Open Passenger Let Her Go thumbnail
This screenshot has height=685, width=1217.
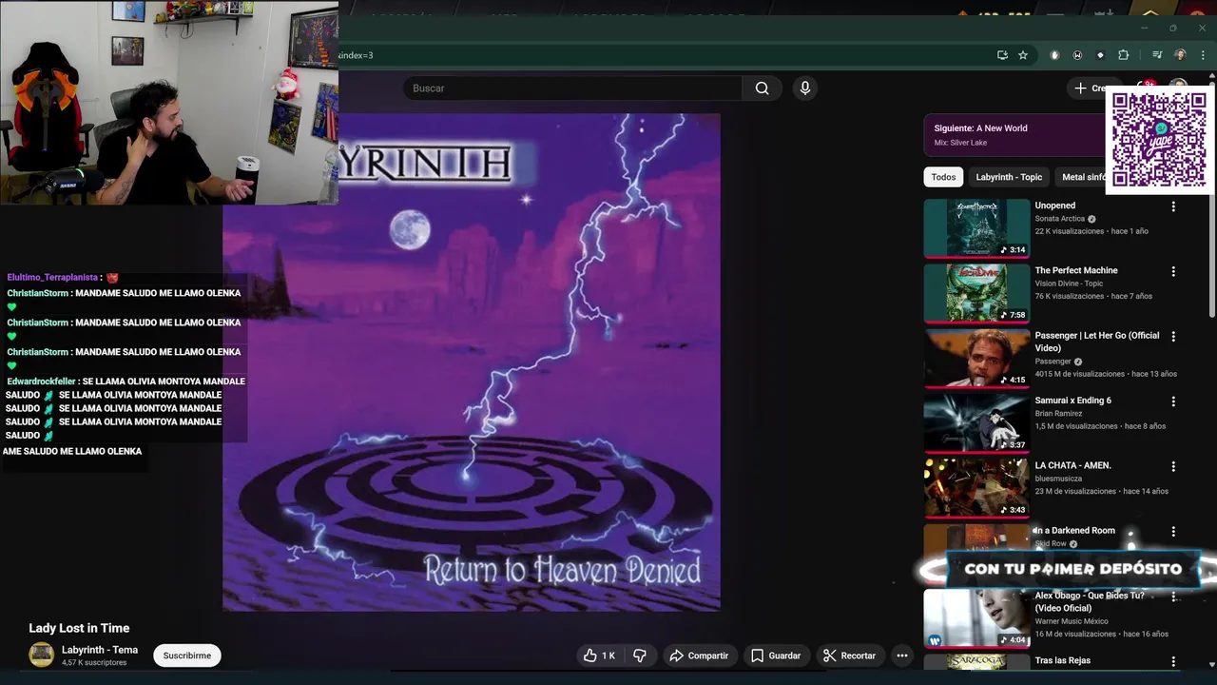976,359
